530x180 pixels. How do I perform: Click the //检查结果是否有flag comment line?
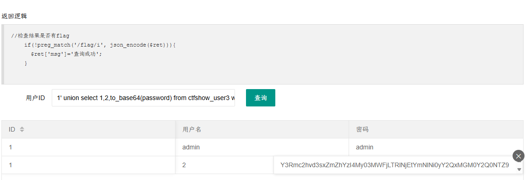click(40, 36)
